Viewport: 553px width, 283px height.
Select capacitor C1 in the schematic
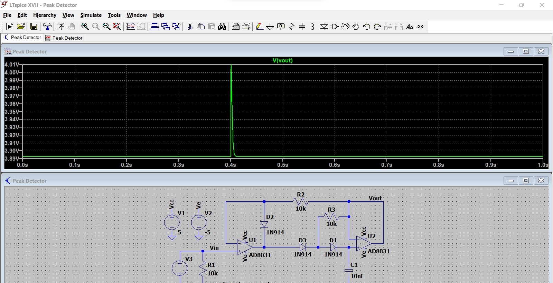point(349,271)
